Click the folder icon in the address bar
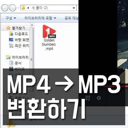 23,8
